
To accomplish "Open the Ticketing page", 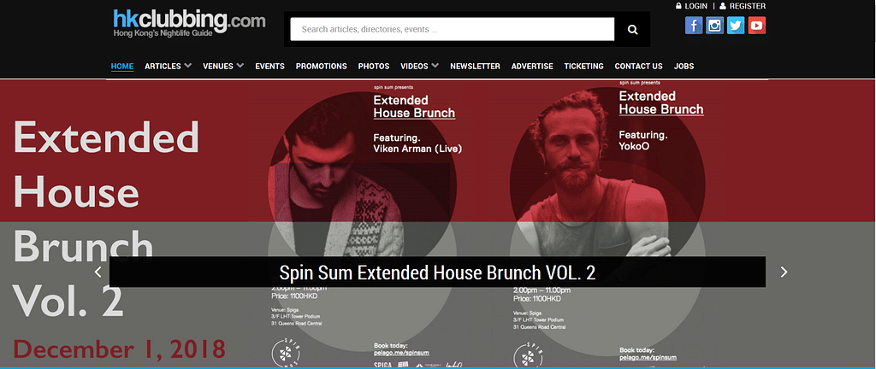I will click(583, 66).
